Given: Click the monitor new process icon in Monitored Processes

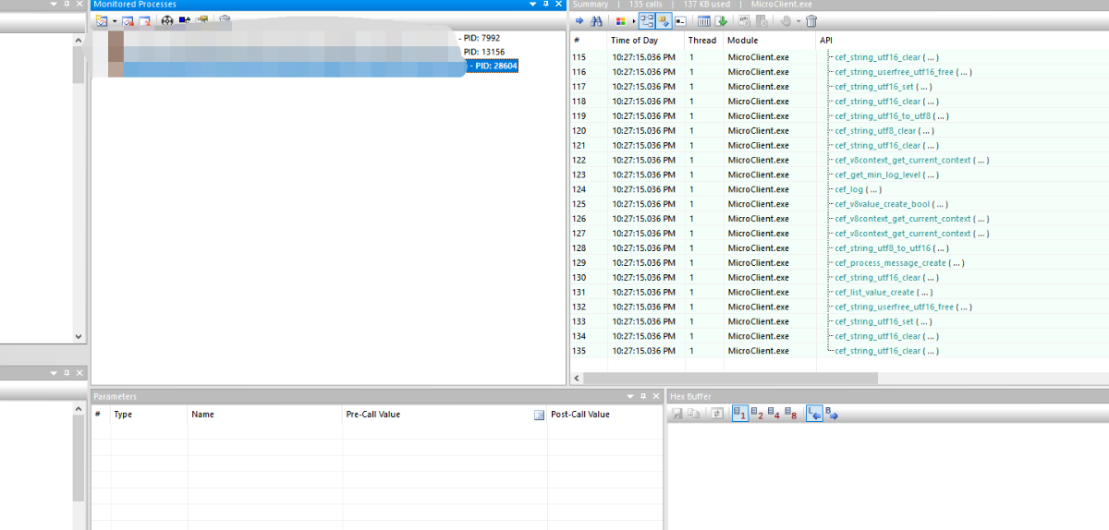Looking at the screenshot, I should [102, 20].
